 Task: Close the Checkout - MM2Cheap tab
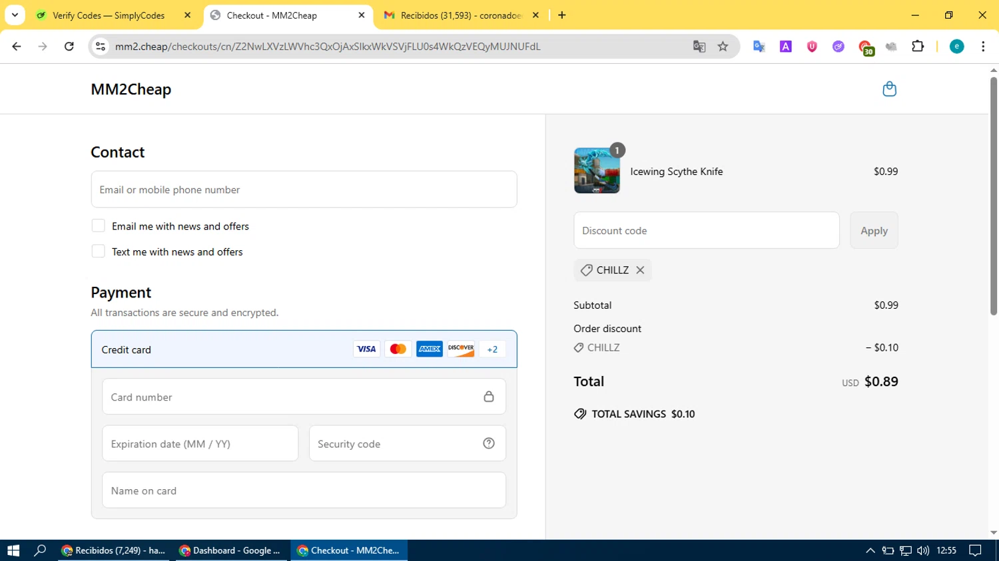[x=362, y=15]
